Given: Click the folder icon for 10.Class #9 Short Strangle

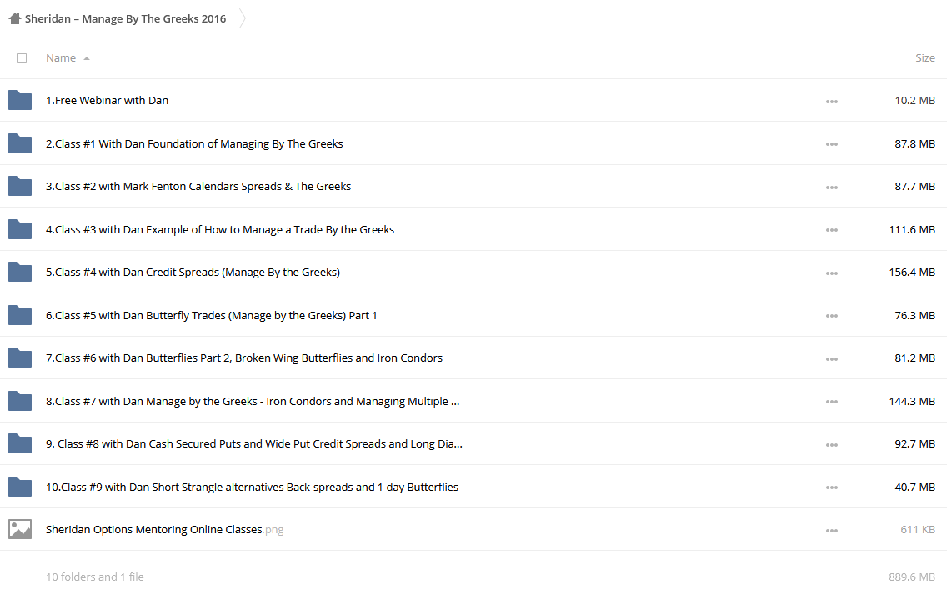Looking at the screenshot, I should pos(20,487).
